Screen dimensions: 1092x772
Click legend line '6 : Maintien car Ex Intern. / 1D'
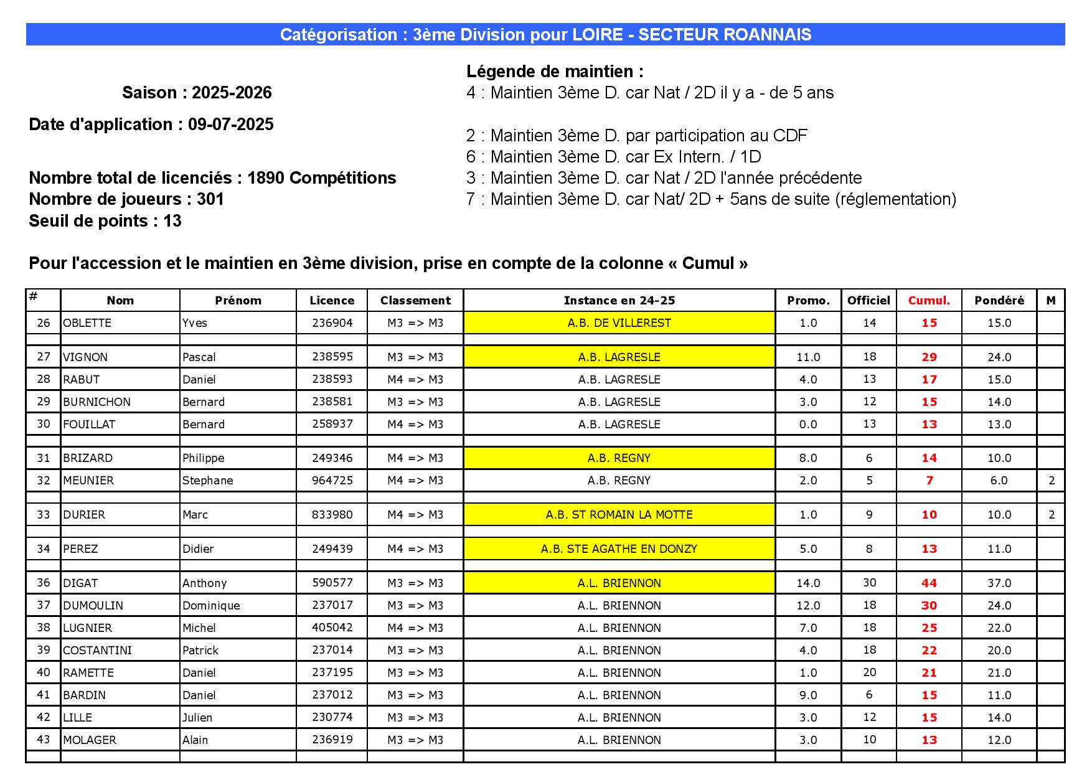point(613,157)
